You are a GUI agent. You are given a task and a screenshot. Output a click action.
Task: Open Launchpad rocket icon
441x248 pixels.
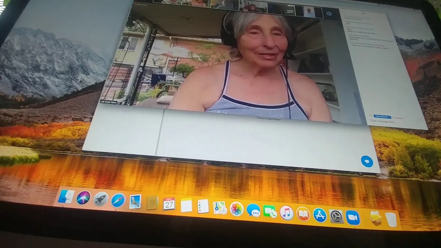tap(101, 199)
